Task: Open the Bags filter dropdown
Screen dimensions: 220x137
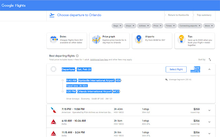Action: (117, 26)
